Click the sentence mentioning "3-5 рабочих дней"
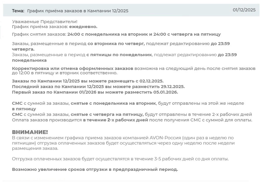The width and height of the screenshot is (260, 189). coord(120,159)
